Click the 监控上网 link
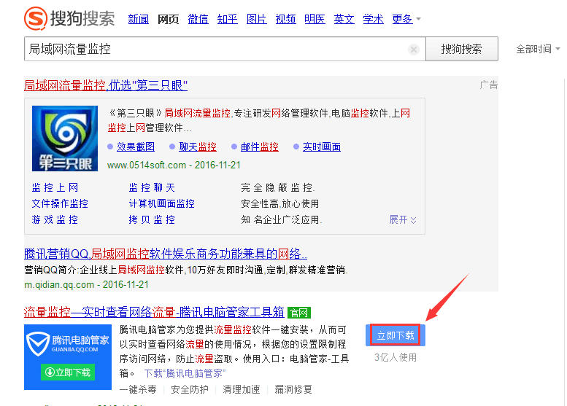This screenshot has height=406, width=567. [55, 187]
